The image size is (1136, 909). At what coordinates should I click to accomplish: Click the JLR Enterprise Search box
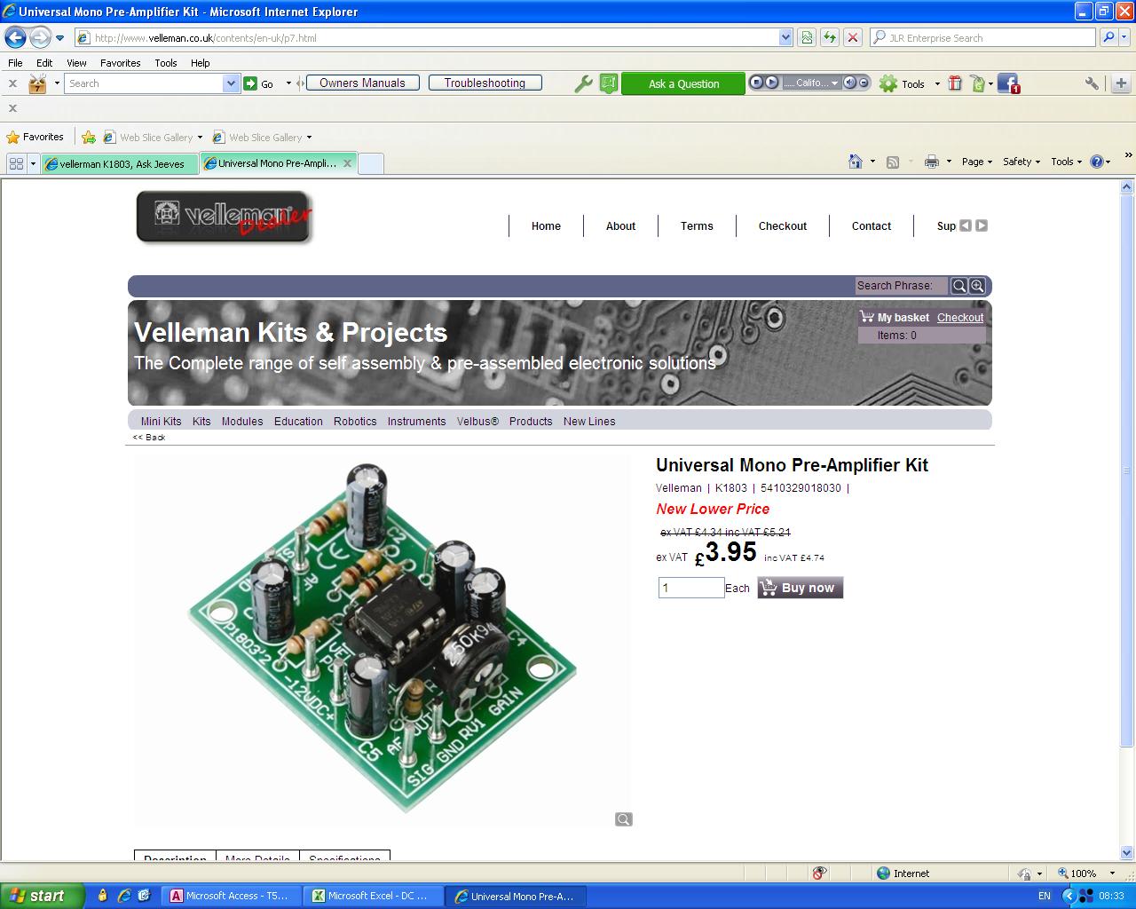coord(983,38)
